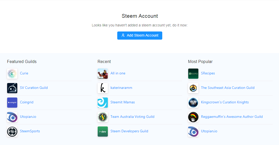Click the Utopian.io eye icon under Most Popular
The image size is (279, 145).
[x=193, y=132]
